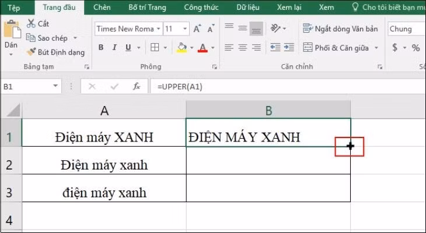The image size is (426, 233).
Task: Open the font color dropdown arrow
Action: point(213,48)
